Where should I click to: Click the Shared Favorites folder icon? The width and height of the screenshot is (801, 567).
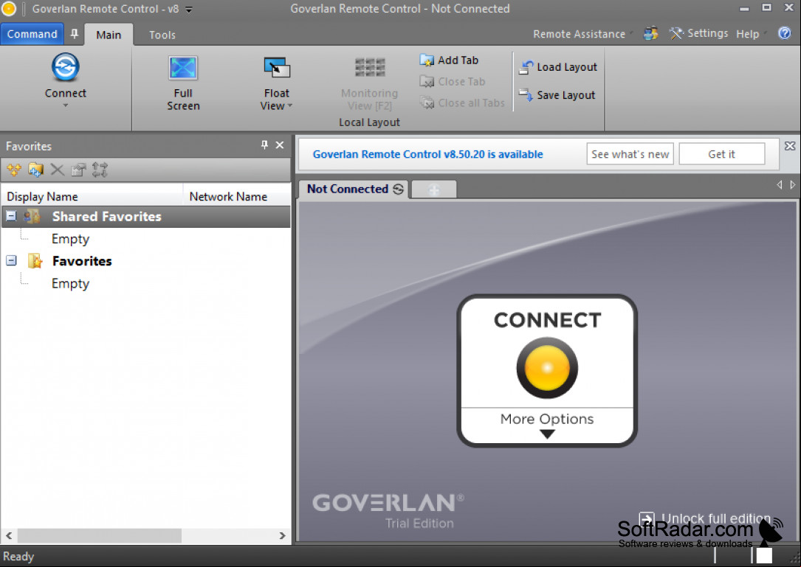(x=32, y=216)
